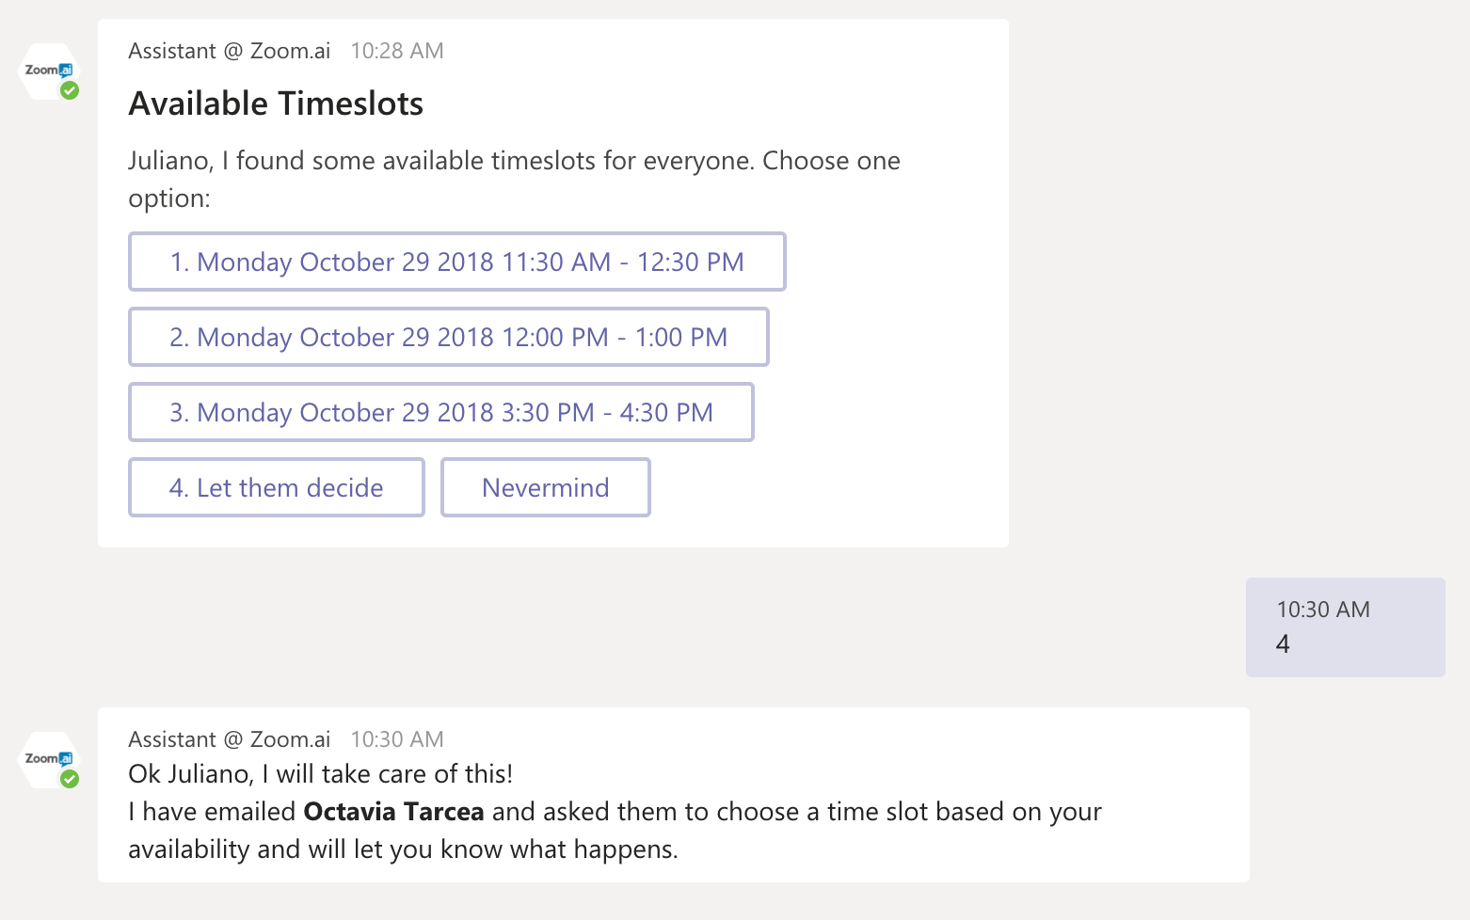Click the sender name on the confirmation message
Image resolution: width=1470 pixels, height=920 pixels.
click(229, 739)
